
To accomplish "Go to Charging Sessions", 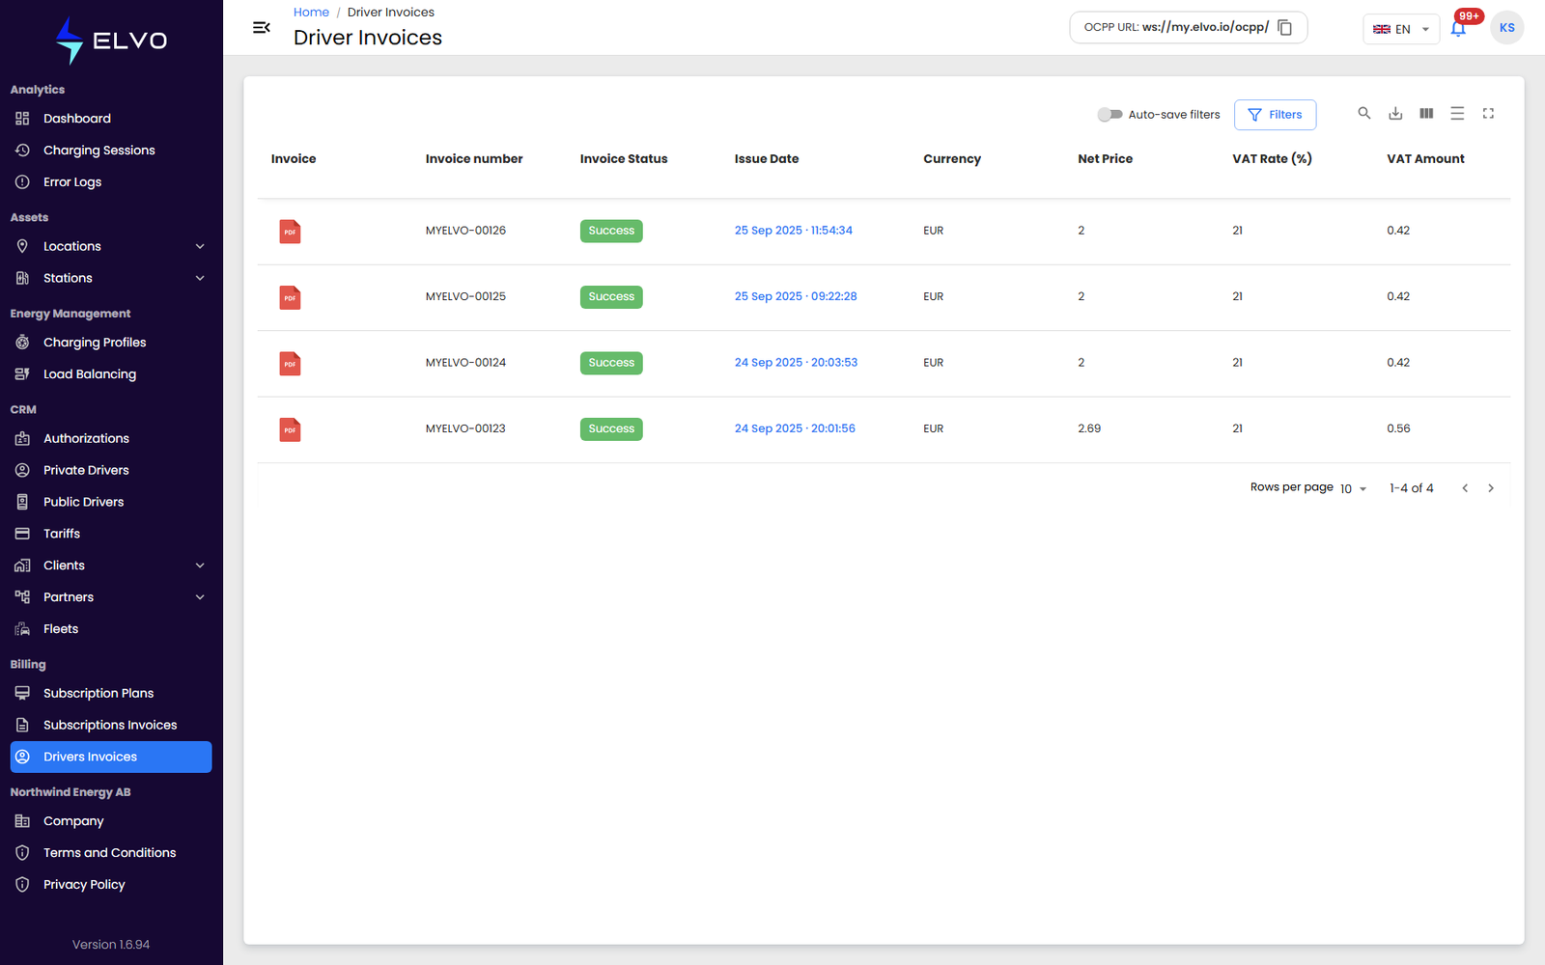I will (111, 151).
